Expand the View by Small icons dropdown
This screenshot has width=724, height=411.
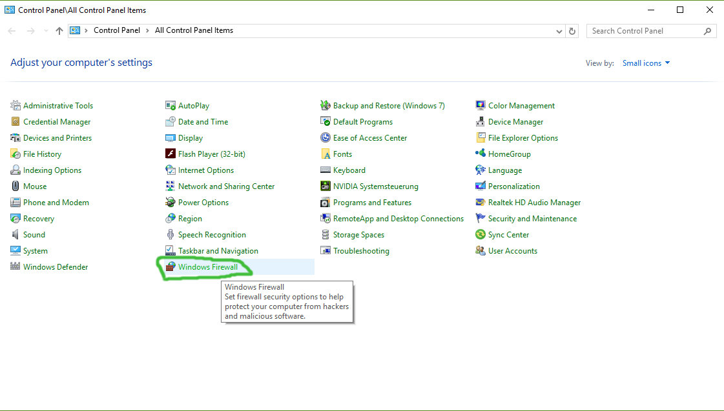(646, 63)
